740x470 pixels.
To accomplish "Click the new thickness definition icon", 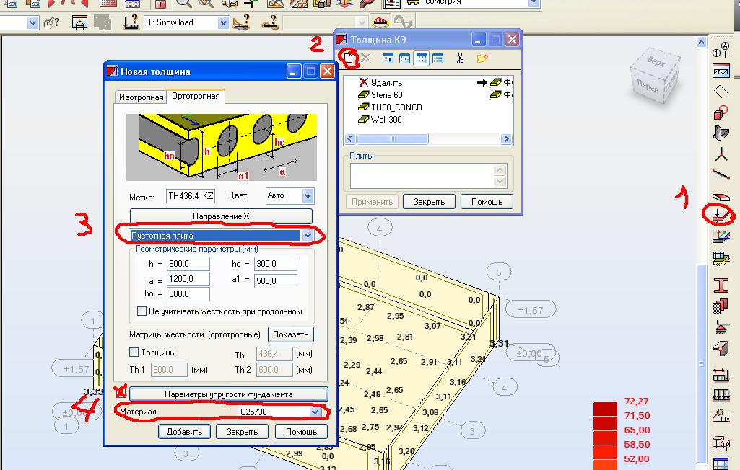I will point(350,58).
